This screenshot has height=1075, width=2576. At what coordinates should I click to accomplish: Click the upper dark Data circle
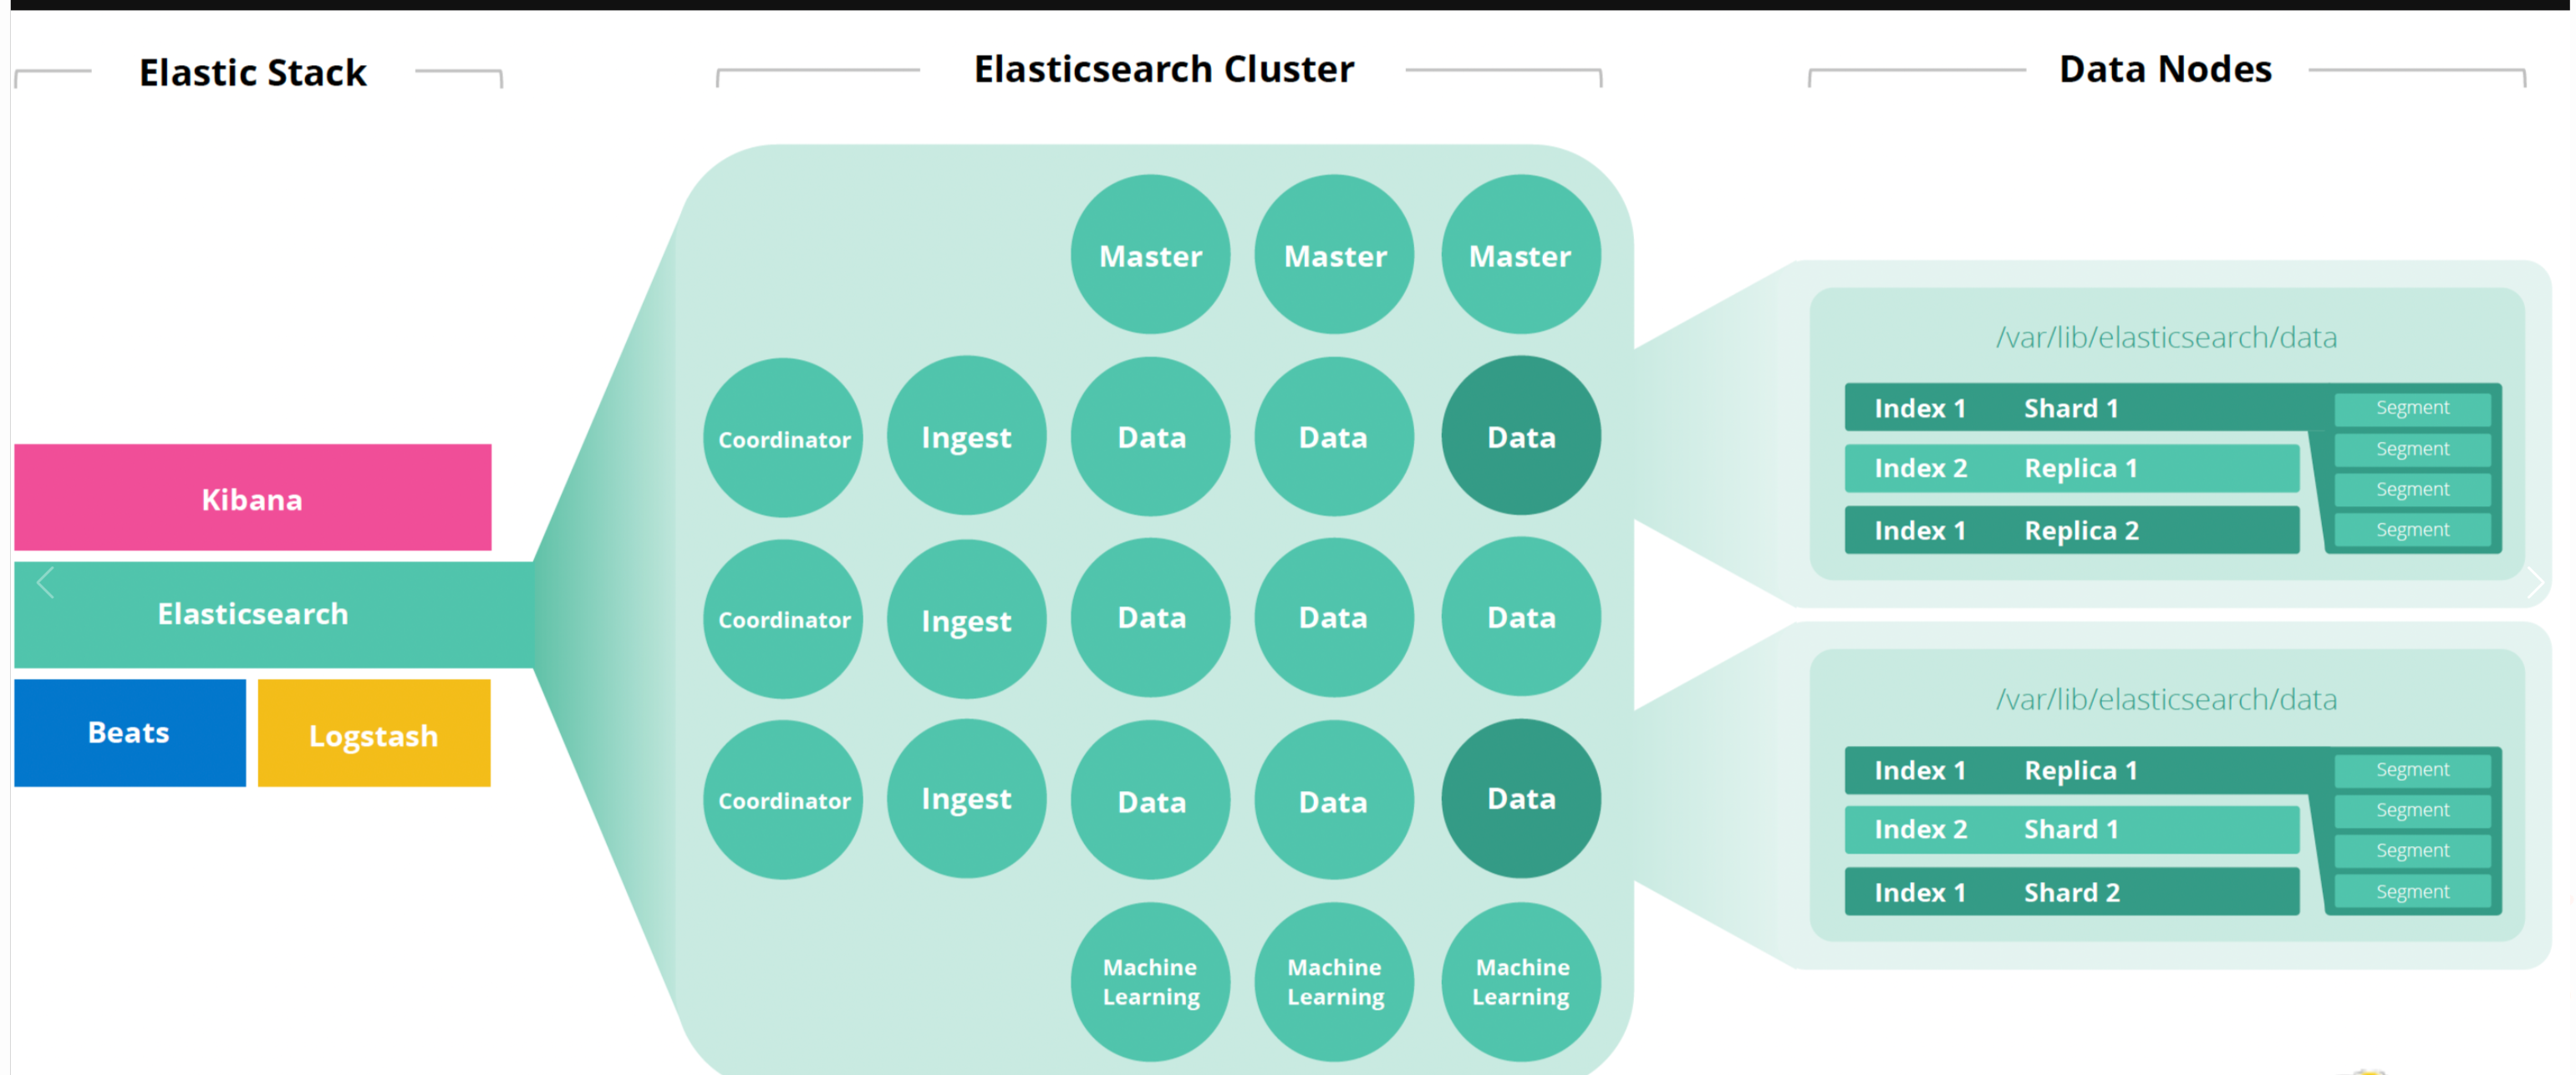click(x=1521, y=435)
